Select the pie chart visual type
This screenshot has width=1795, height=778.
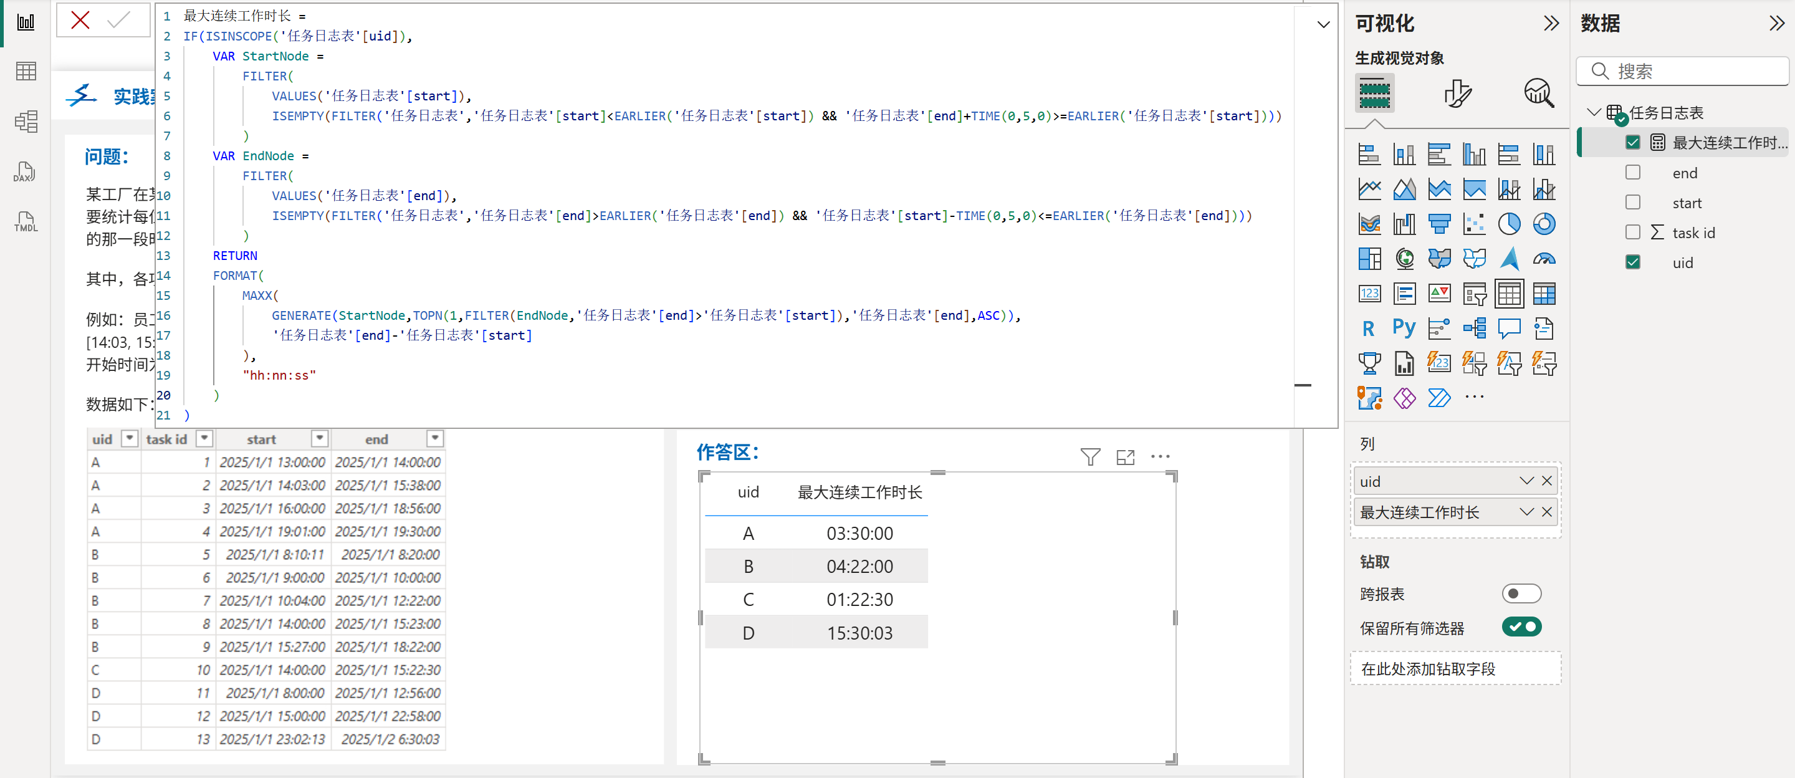pos(1508,224)
